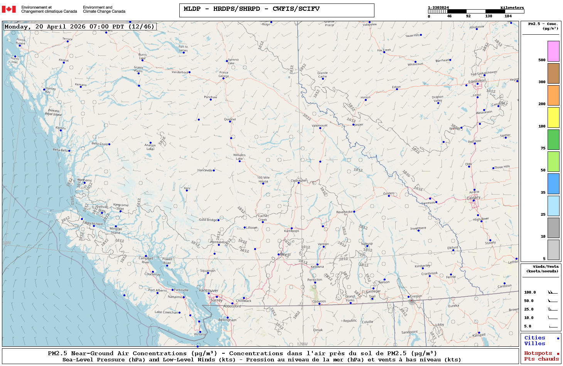Click the 10.0 knots wind barb symbol
Image resolution: width=563 pixels, height=366 pixels.
[x=553, y=318]
